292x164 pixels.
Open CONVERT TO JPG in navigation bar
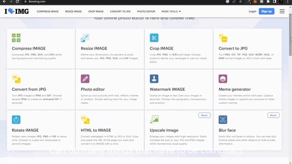coord(120,11)
